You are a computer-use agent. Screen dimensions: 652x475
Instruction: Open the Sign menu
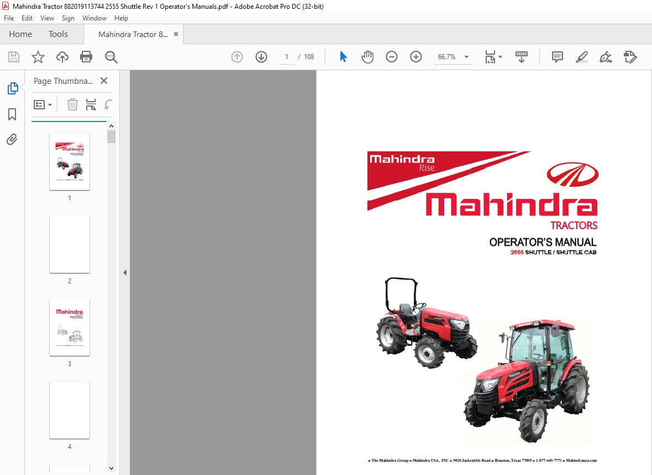click(x=68, y=18)
